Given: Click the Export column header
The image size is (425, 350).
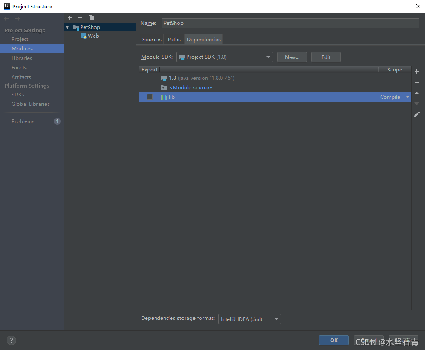Looking at the screenshot, I should (150, 70).
